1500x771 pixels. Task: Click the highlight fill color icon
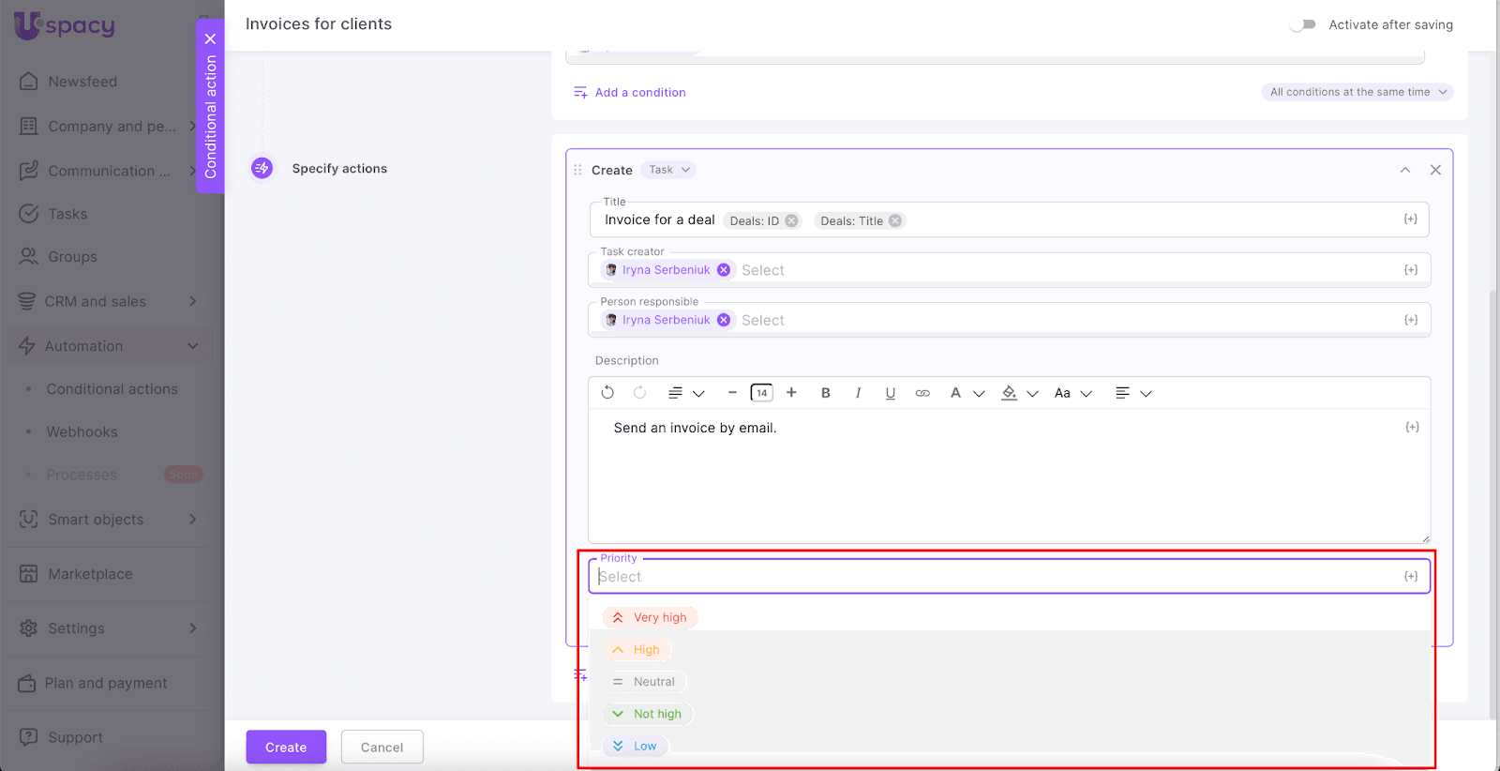point(1009,393)
